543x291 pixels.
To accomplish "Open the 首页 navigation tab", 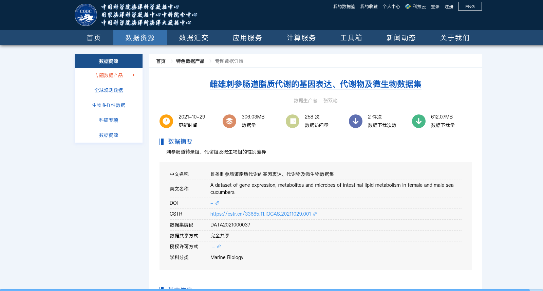I will tap(94, 38).
